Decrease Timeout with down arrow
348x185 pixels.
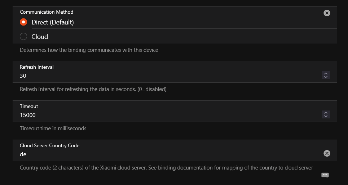[326, 116]
